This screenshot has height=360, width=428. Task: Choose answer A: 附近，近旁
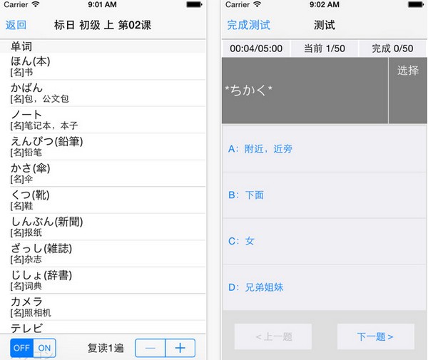(x=325, y=149)
